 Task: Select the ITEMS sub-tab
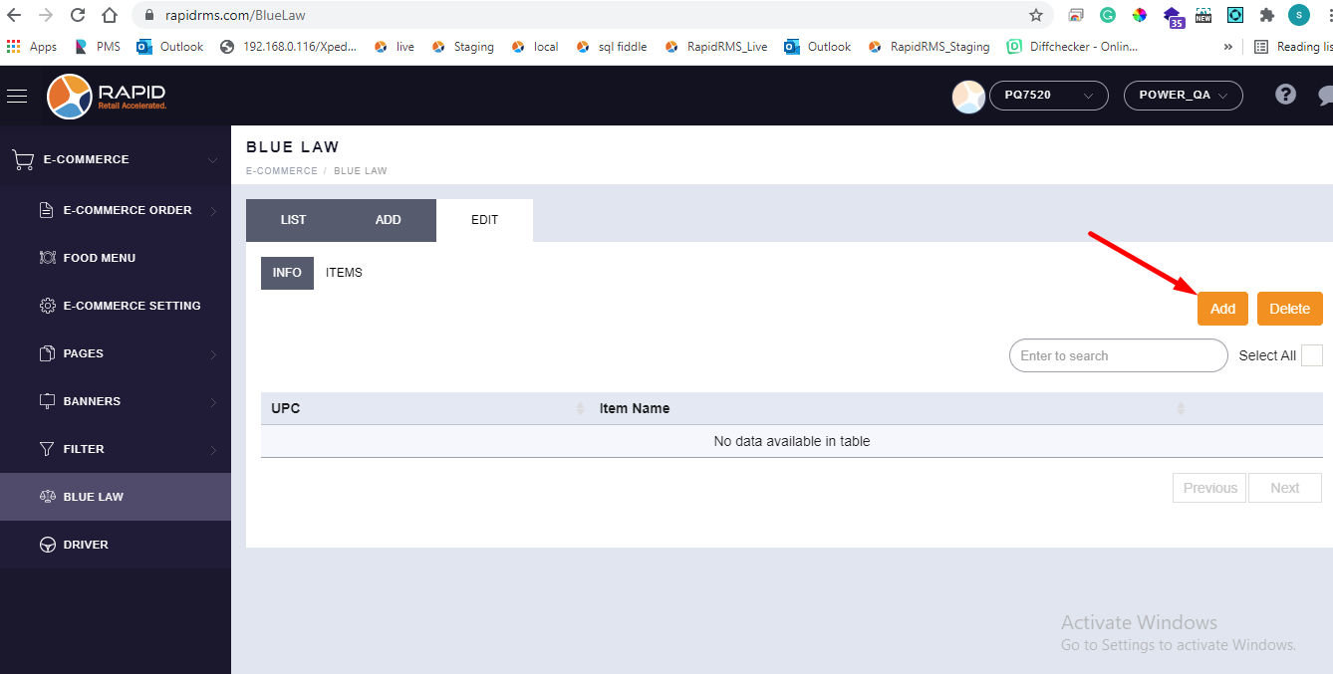344,273
